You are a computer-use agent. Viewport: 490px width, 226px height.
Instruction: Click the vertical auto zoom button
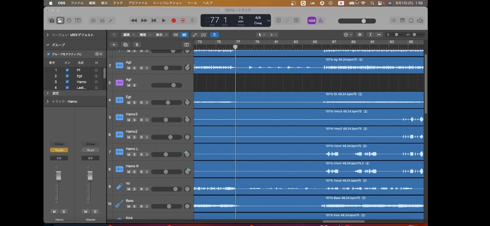(370, 35)
